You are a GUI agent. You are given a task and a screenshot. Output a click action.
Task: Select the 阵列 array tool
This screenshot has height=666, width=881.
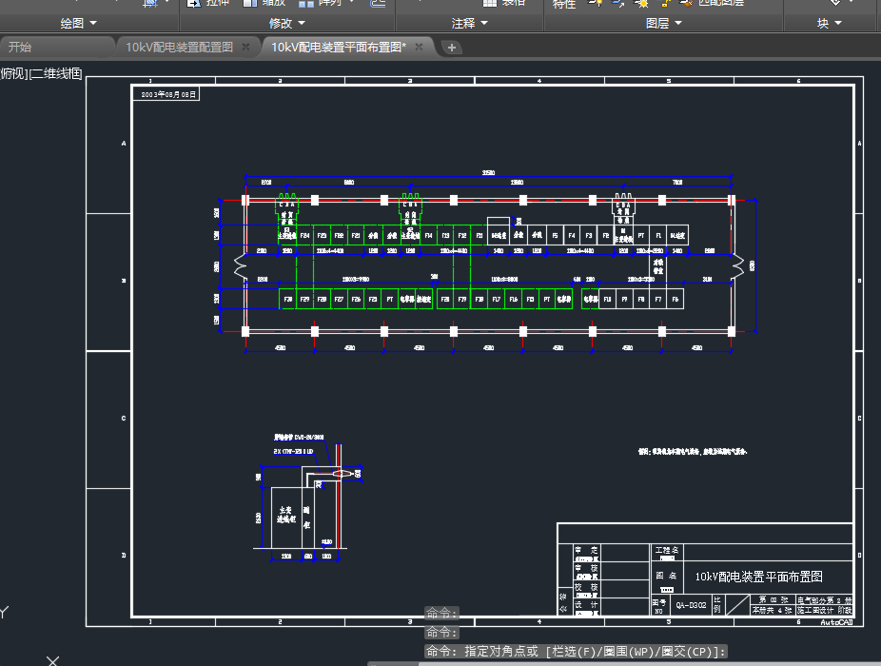pyautogui.click(x=321, y=3)
